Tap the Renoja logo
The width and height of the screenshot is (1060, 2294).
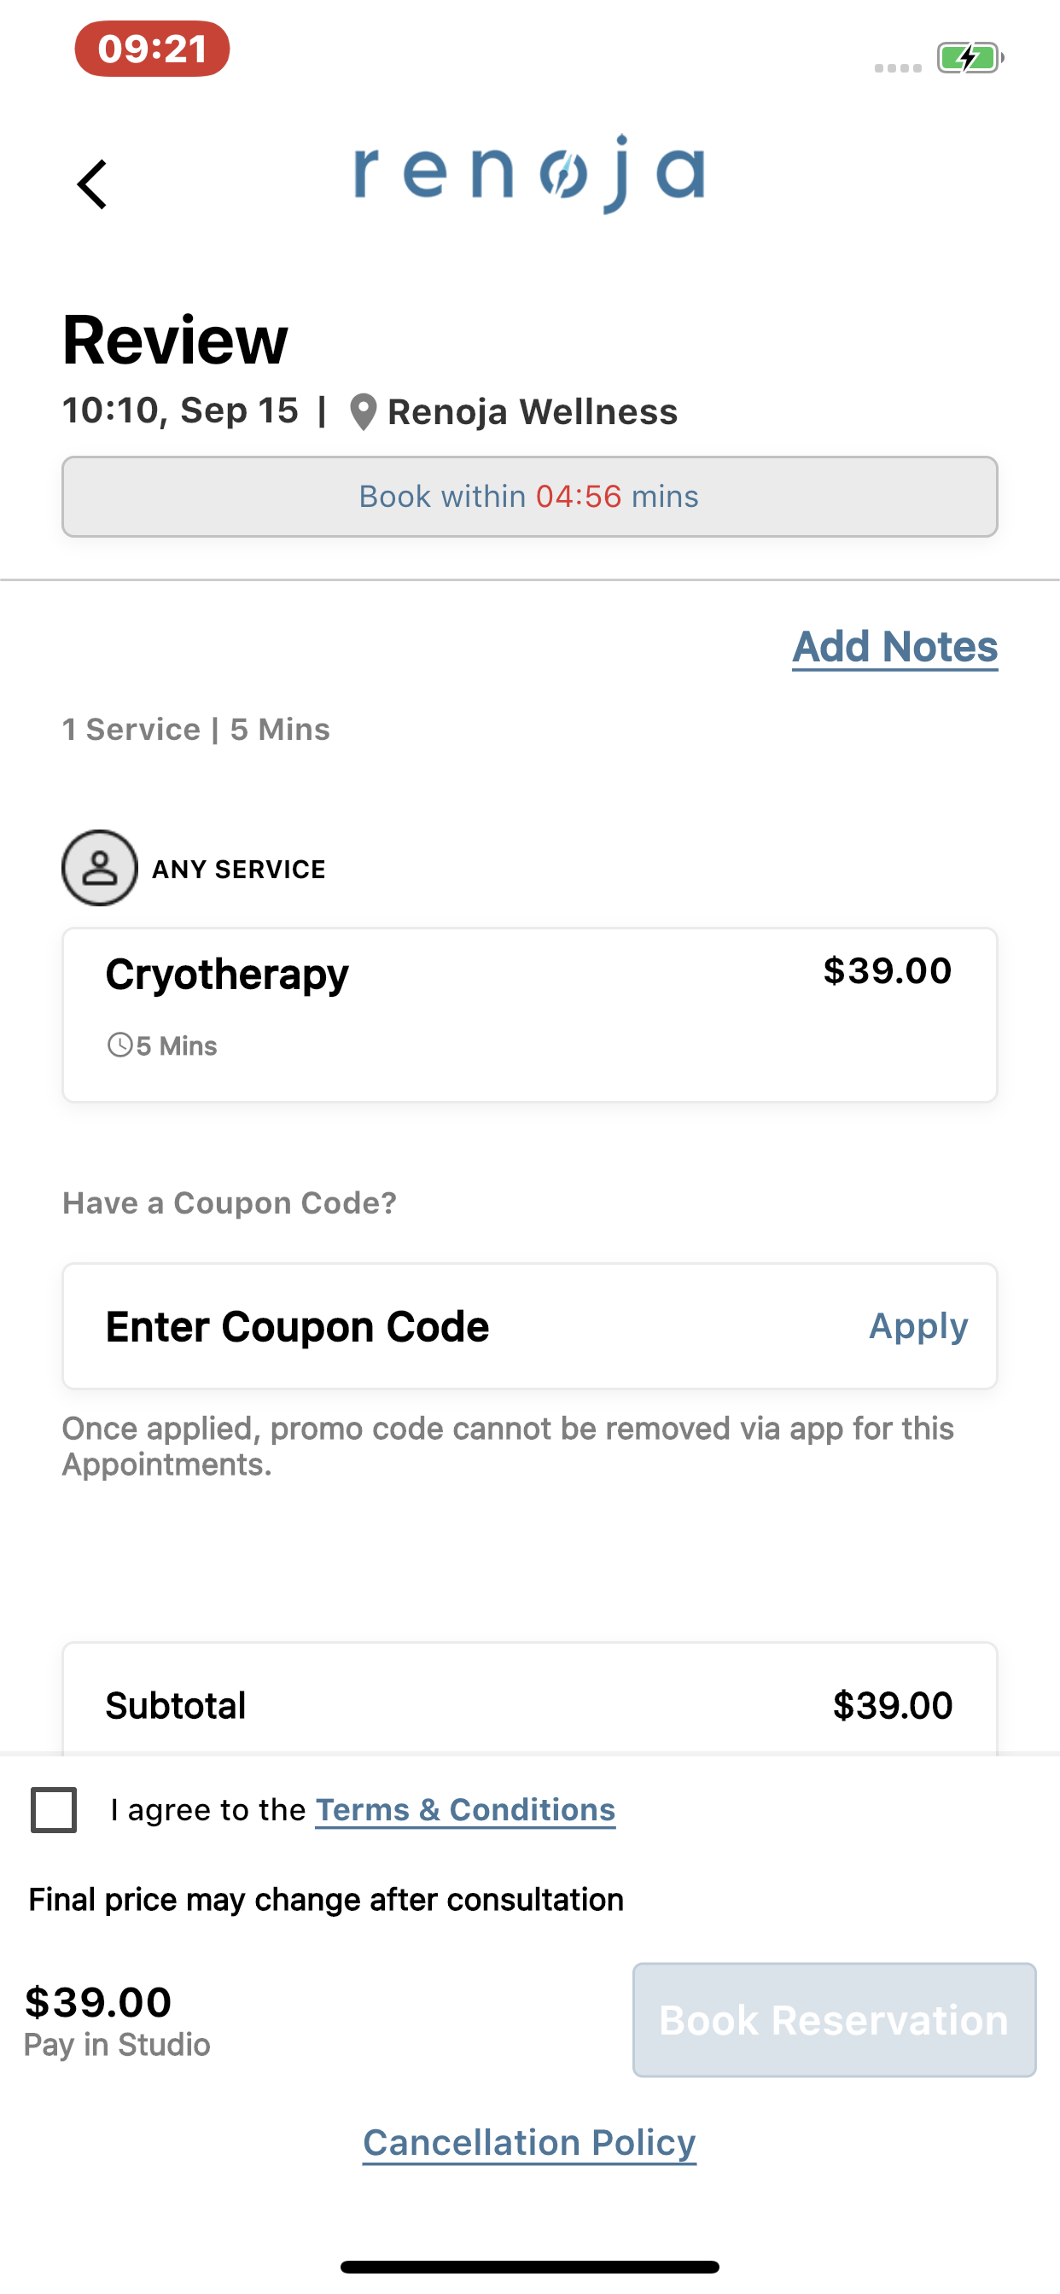tap(530, 175)
